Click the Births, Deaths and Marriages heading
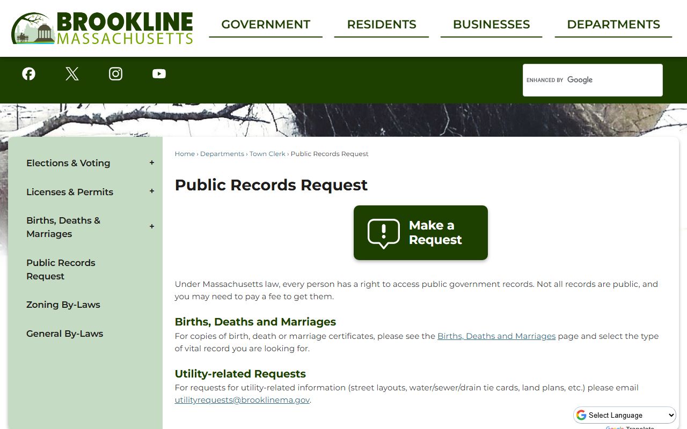 [255, 322]
